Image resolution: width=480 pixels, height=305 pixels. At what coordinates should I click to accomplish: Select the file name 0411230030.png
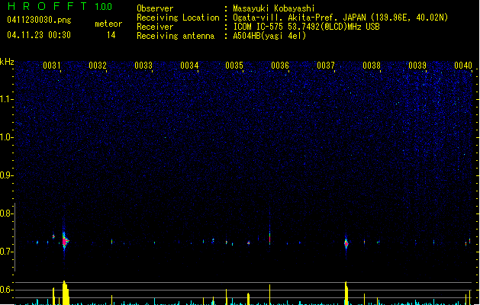click(39, 20)
